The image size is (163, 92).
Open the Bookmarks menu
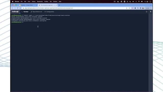click(40, 2)
